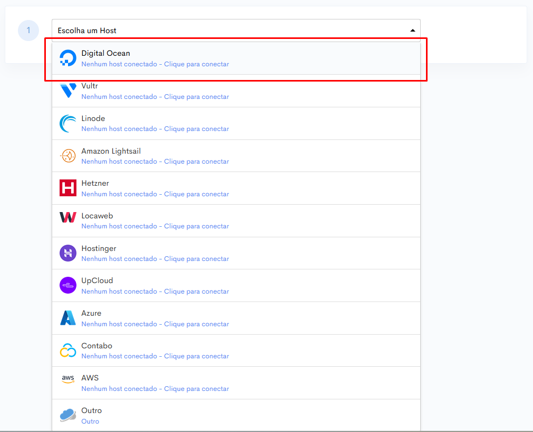Click 'Clique para conectar' under Linode

click(x=197, y=129)
